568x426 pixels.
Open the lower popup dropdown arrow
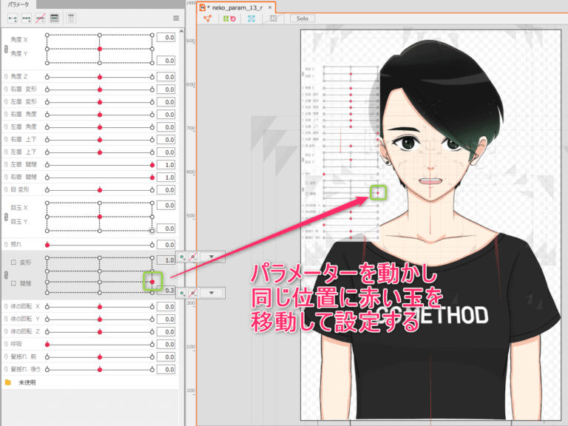tap(213, 294)
